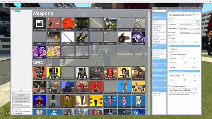212x119 pixels.
Task: Select the pink pistol weapon tile
Action: [x=54, y=24]
